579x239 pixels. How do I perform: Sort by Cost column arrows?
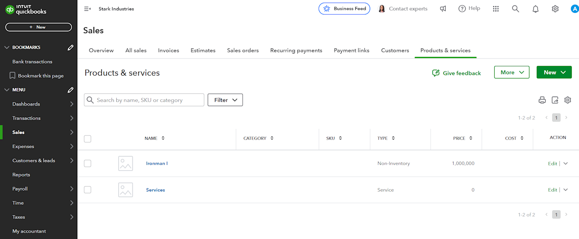click(x=522, y=138)
